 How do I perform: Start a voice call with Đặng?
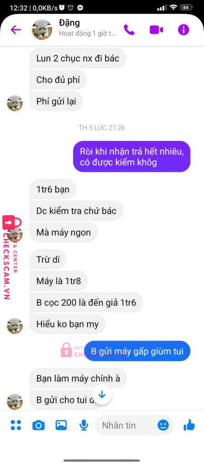(129, 30)
